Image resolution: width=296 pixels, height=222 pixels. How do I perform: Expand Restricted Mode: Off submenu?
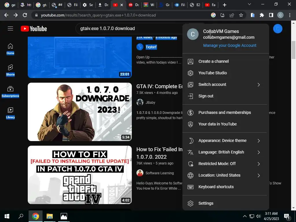pos(259,164)
